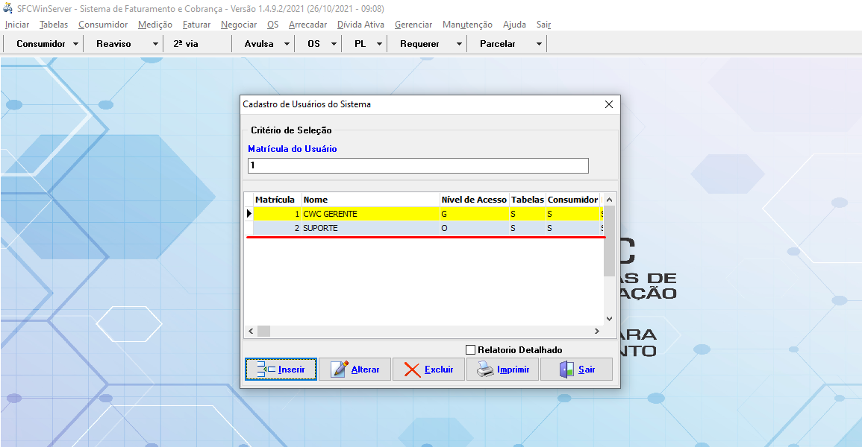Open the Reaviso dropdown arrow

(155, 44)
